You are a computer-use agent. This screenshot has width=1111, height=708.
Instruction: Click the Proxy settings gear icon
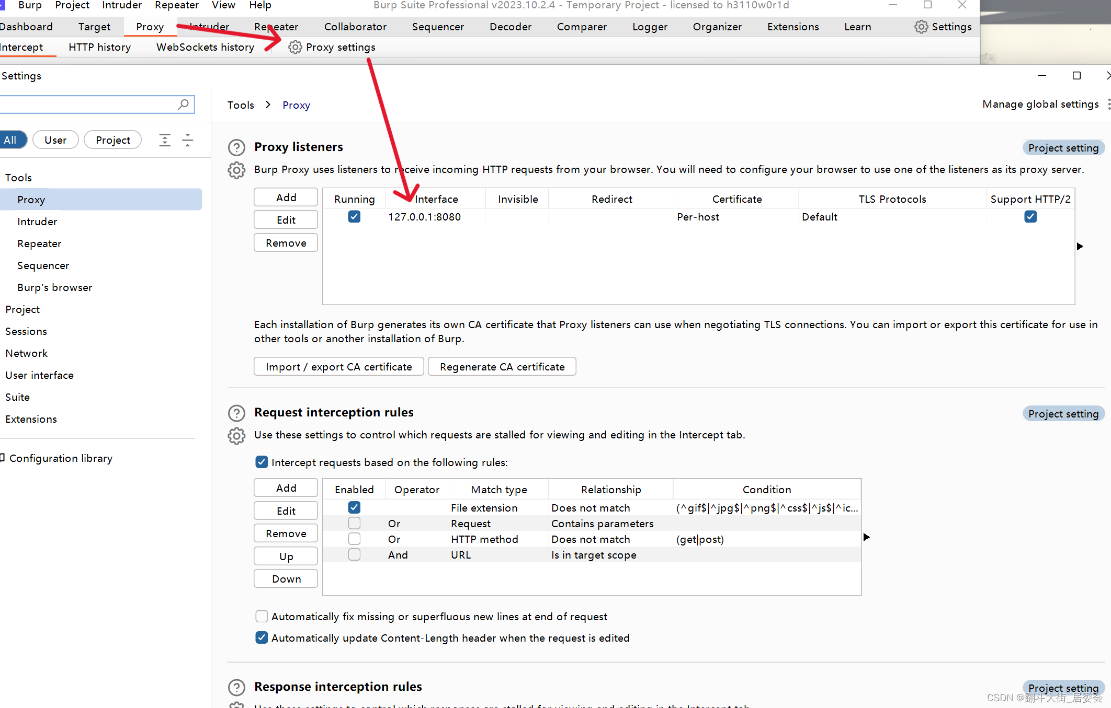click(x=295, y=47)
